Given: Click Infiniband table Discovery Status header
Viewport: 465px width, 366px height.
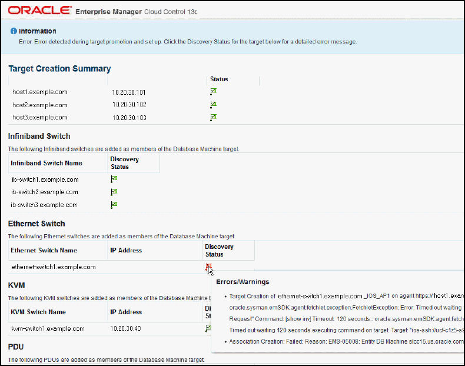Looking at the screenshot, I should (x=125, y=163).
